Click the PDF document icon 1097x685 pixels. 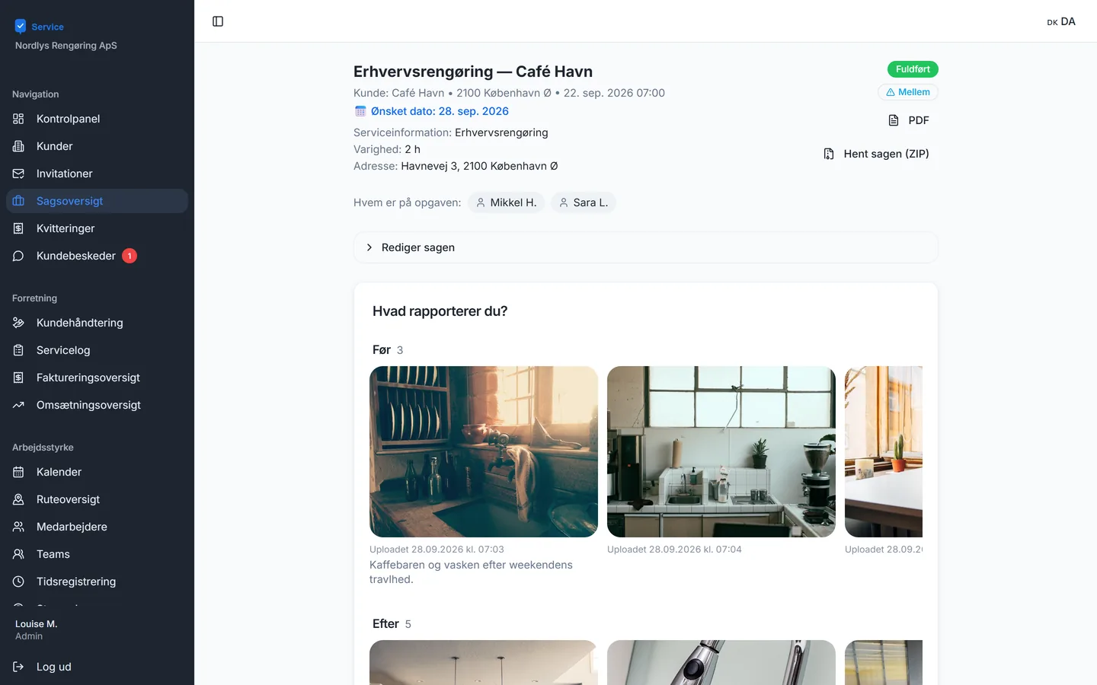click(894, 120)
